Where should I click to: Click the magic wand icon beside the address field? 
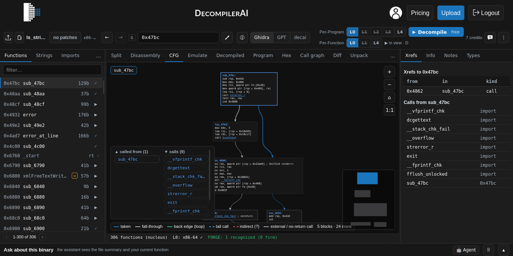click(x=227, y=38)
